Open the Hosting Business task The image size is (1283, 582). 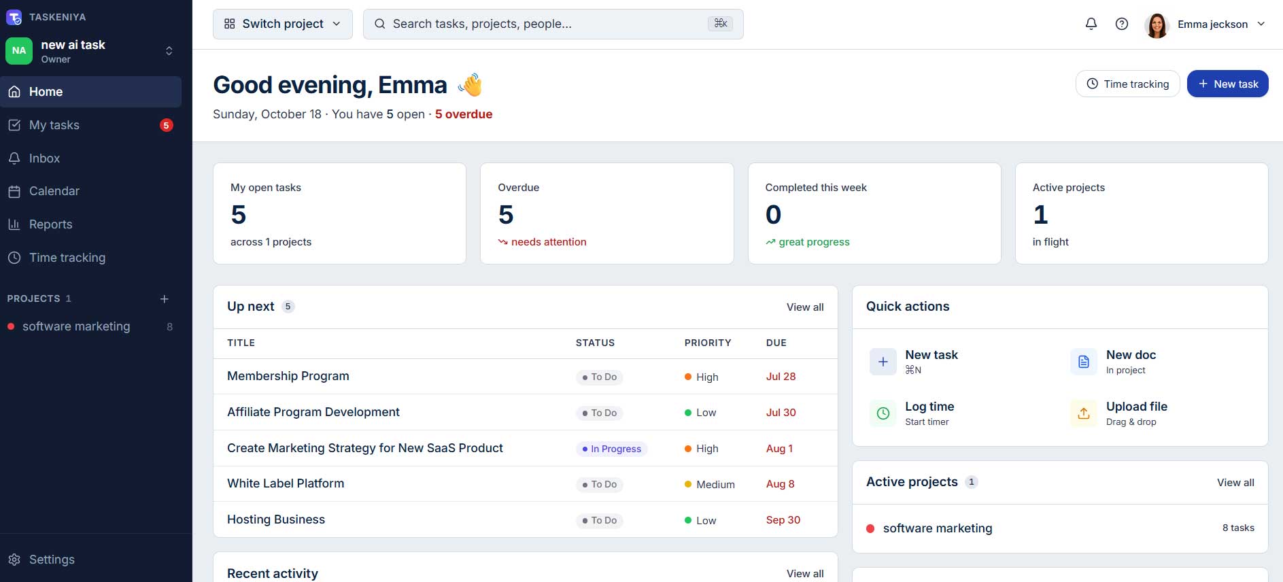click(276, 519)
